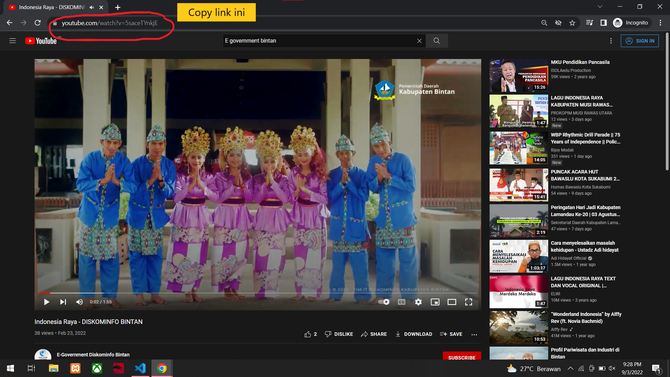Open the weather widget 27°C Berawan
Screen dimensions: 670x377
[x=534, y=369]
